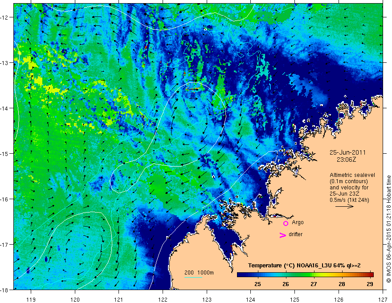The image size is (392, 303).
Task: Click the longitude axis label 120
Action: pos(75,299)
